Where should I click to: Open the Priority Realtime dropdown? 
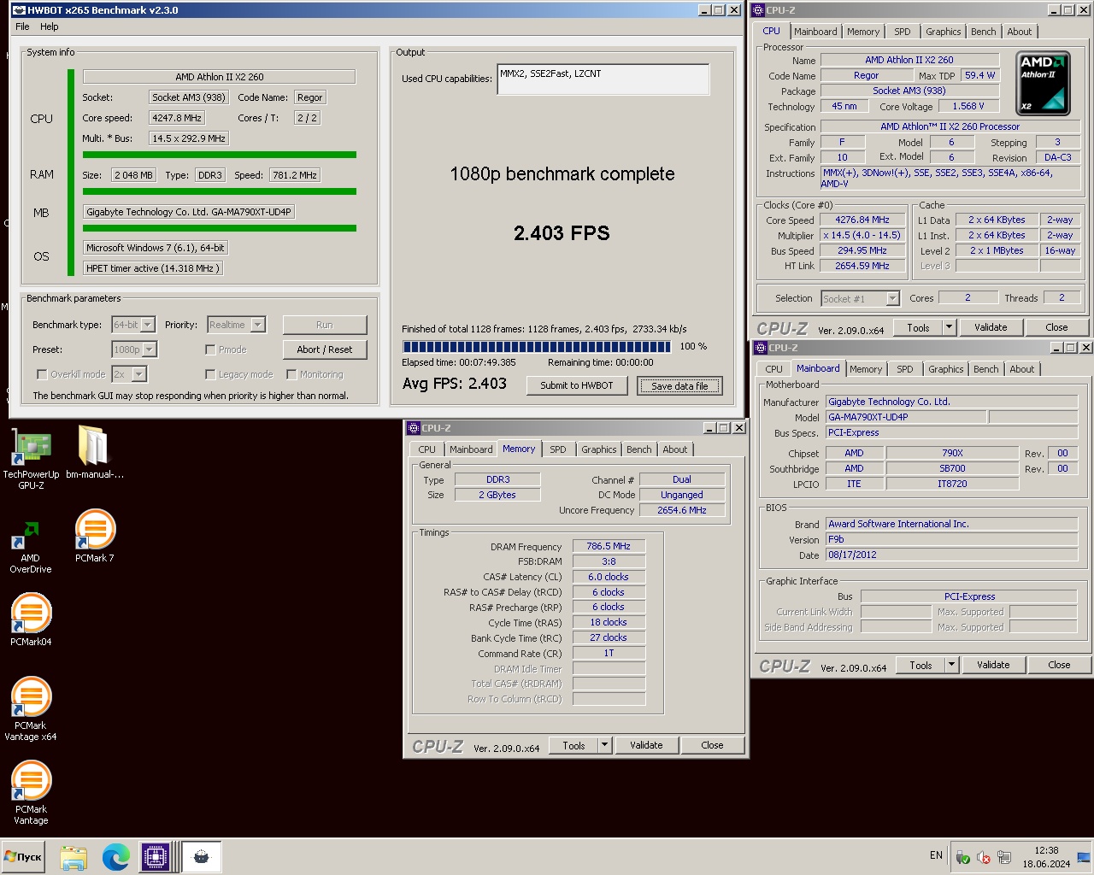pyautogui.click(x=258, y=325)
